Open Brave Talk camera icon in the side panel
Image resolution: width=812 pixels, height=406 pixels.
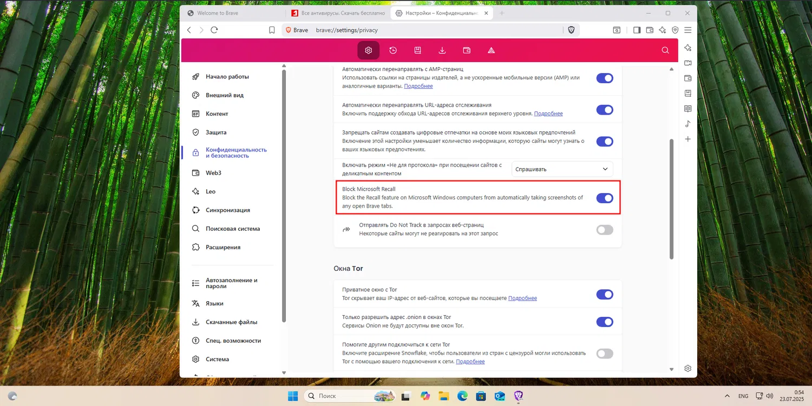tap(688, 63)
